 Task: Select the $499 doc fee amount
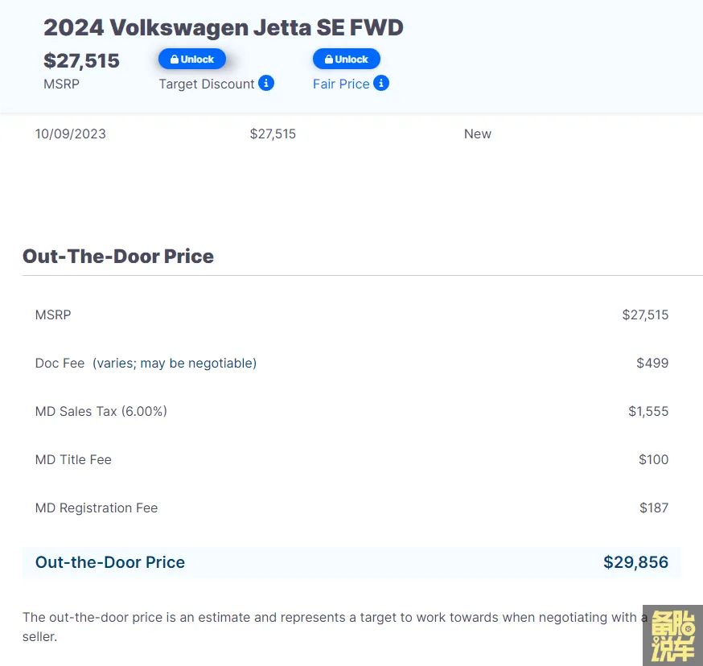(652, 363)
